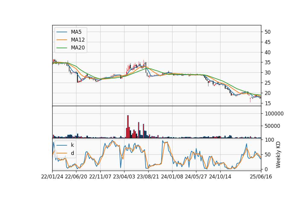
Task: Click the volume axis value 50000
Action: [272, 126]
